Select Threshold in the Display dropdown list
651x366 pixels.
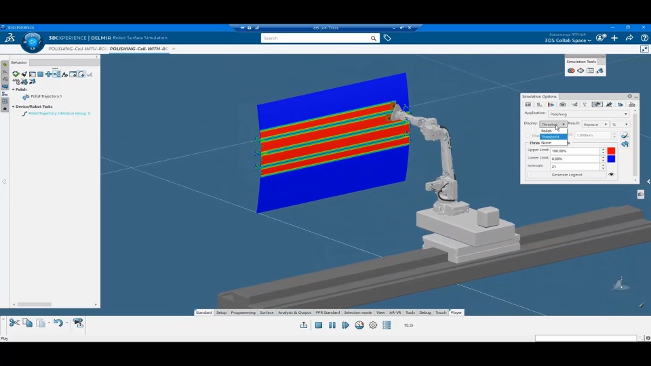tap(553, 137)
